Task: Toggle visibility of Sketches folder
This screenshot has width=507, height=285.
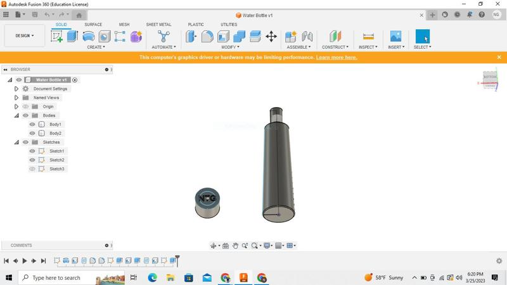Action: pos(25,142)
